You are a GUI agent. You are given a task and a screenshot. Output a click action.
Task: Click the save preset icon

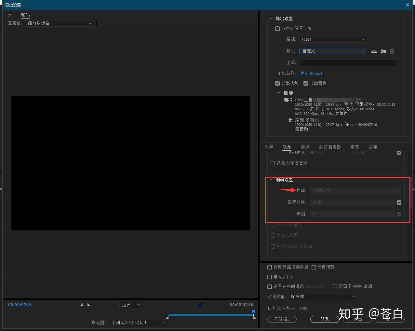pos(374,51)
